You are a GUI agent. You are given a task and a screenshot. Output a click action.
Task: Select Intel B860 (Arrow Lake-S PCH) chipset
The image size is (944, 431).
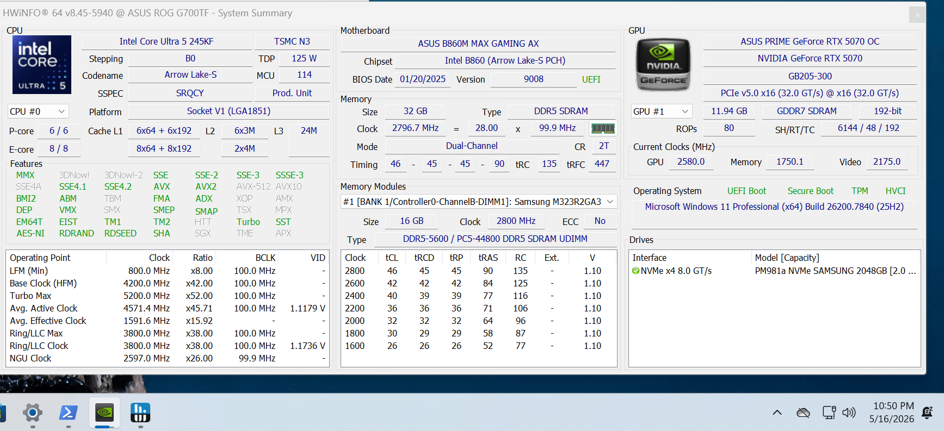505,61
